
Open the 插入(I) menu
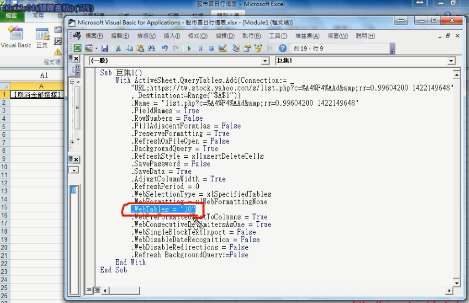[x=172, y=36]
